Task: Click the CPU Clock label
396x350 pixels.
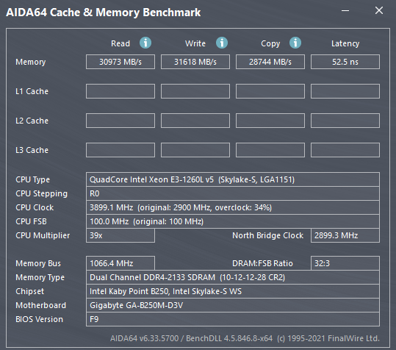Action: 35,207
